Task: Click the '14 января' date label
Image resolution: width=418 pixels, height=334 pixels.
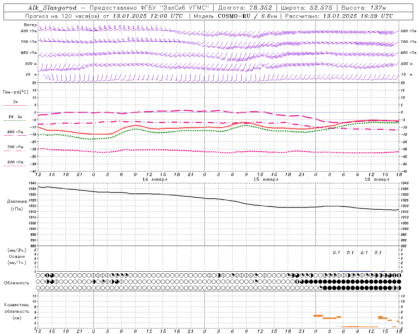Action: (155, 179)
